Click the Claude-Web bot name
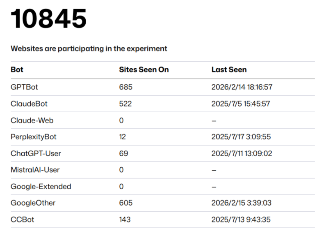The image size is (324, 236). tap(32, 120)
